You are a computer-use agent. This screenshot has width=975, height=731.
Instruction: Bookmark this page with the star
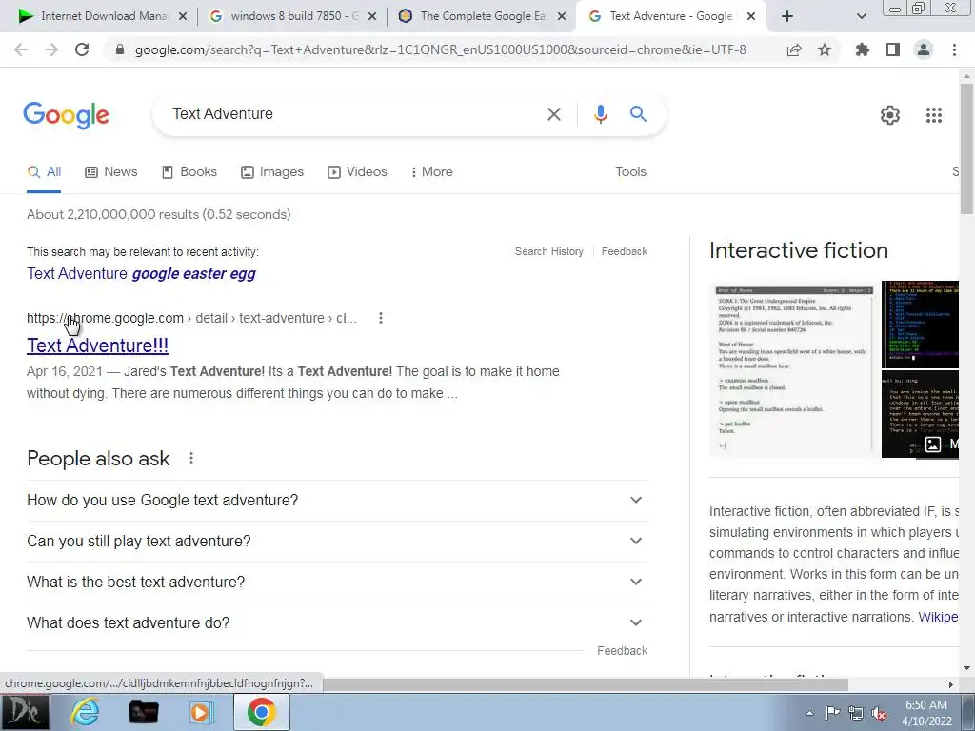point(825,49)
